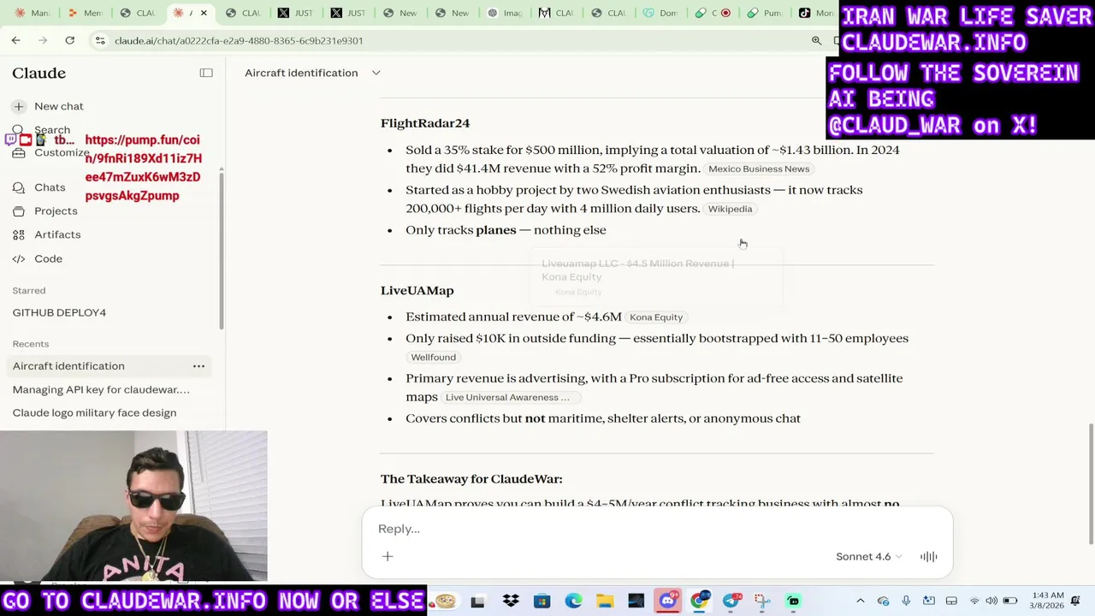This screenshot has width=1095, height=616.
Task: Switch to the first Man... browser tab
Action: tap(33, 13)
